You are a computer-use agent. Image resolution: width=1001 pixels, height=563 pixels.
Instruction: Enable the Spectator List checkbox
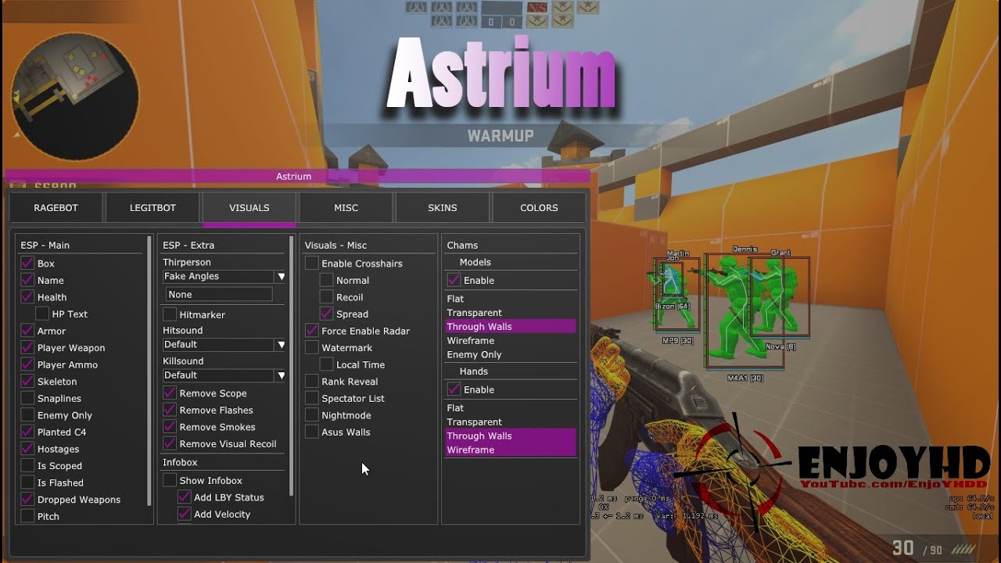click(x=312, y=398)
